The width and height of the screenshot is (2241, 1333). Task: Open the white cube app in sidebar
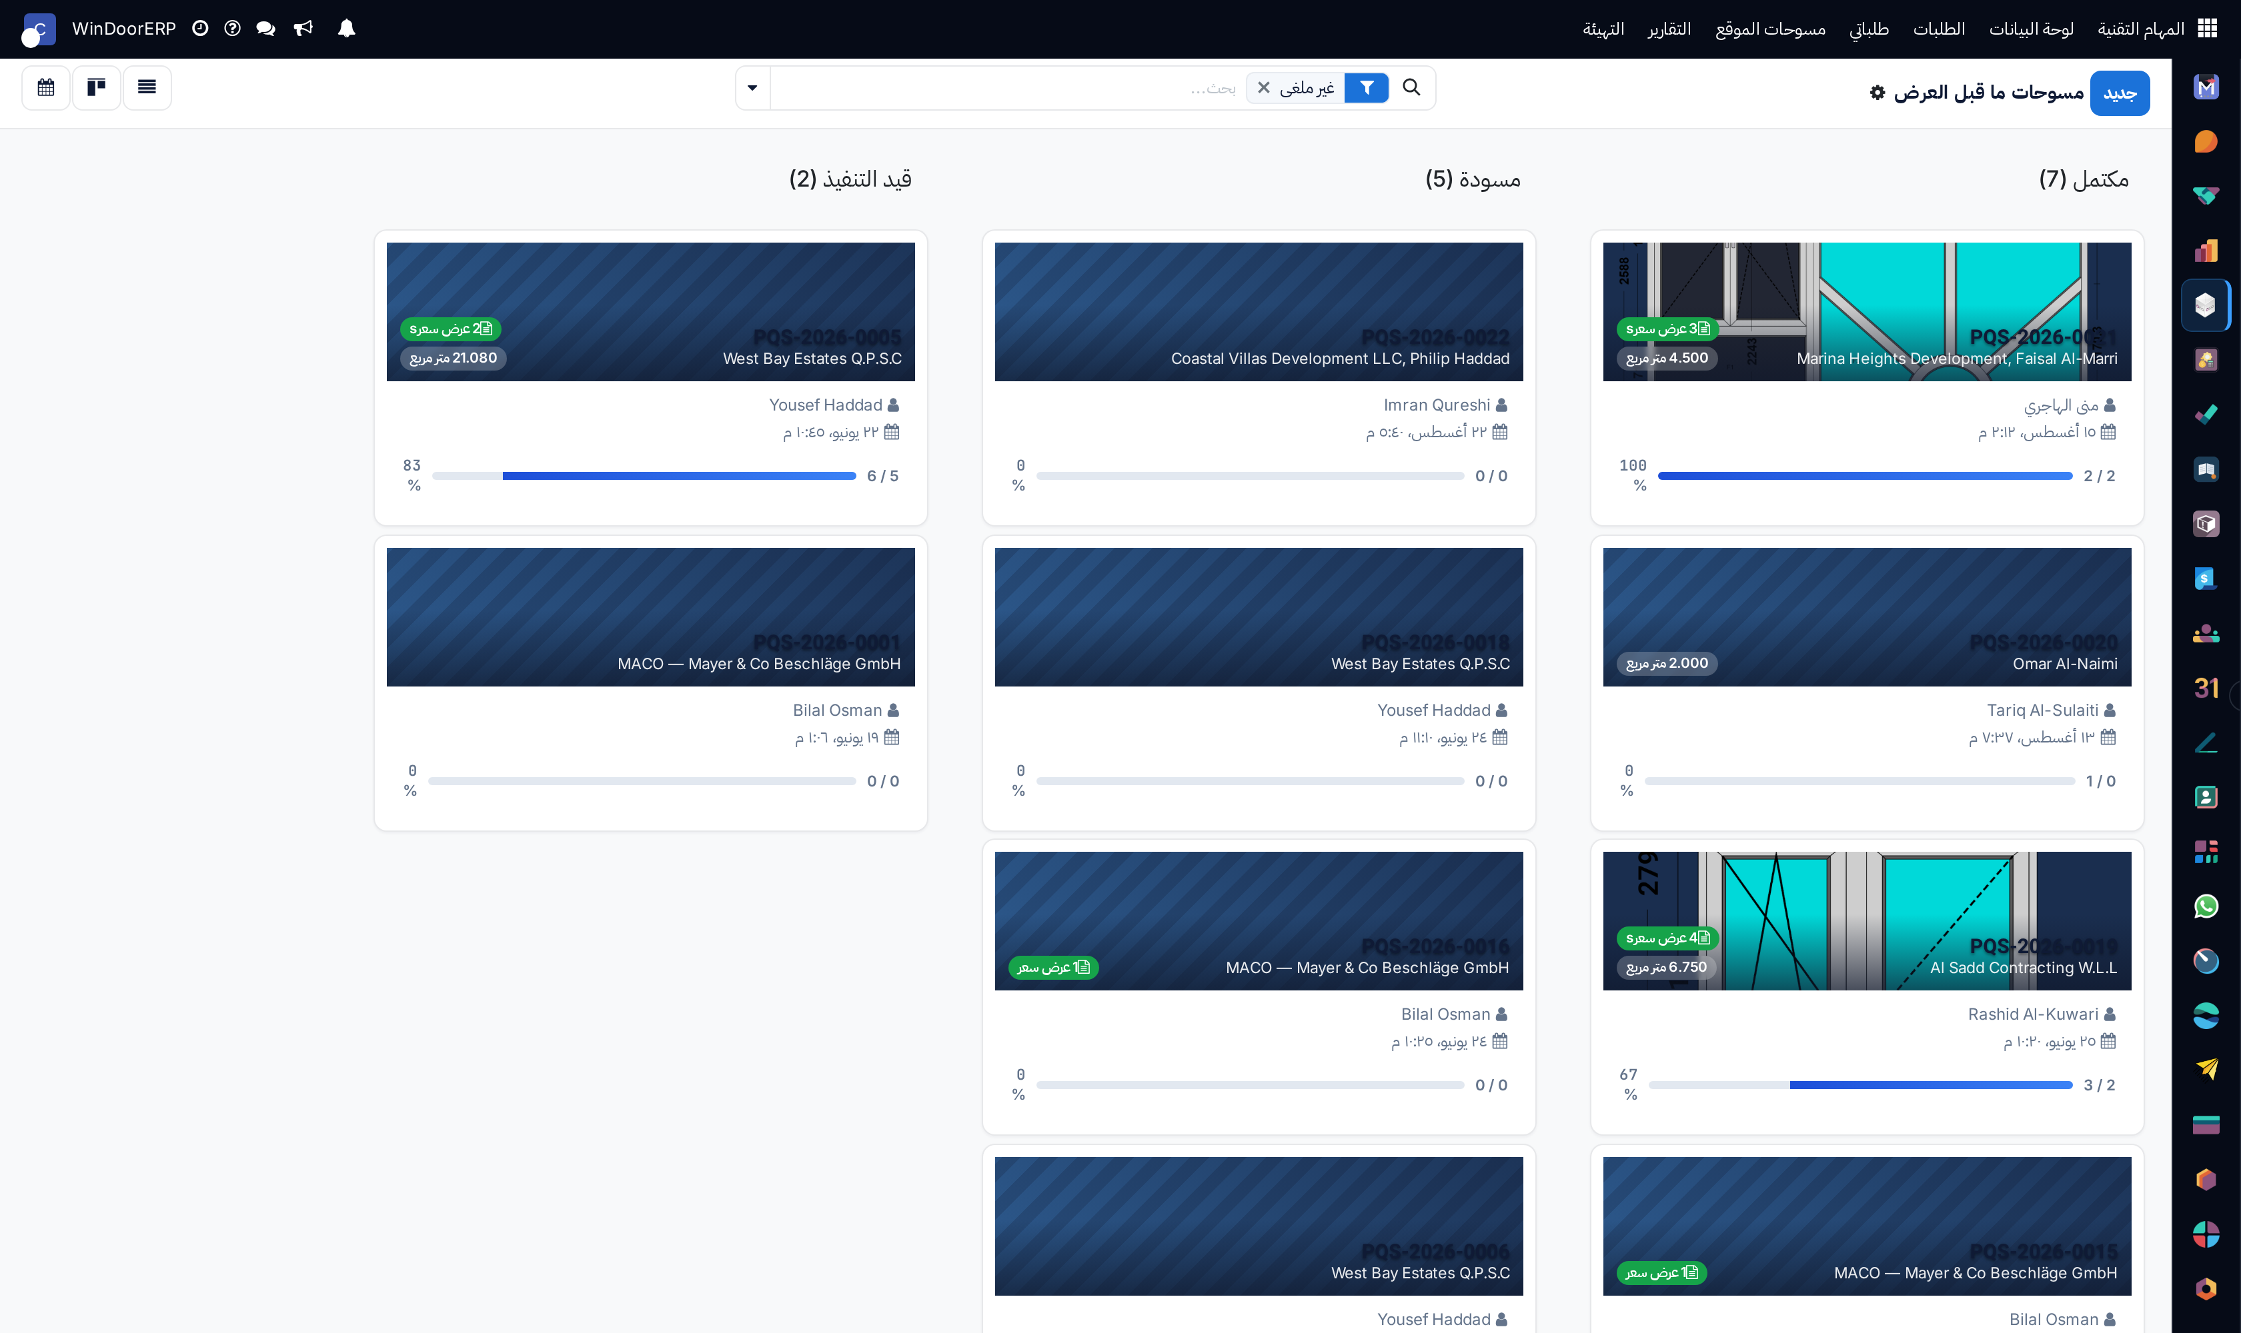(x=2206, y=305)
